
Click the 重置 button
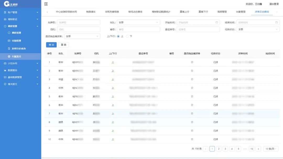63,45
